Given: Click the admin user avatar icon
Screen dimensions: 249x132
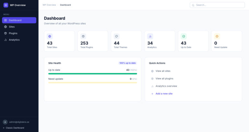Looking at the screenshot, I should click(5, 122).
